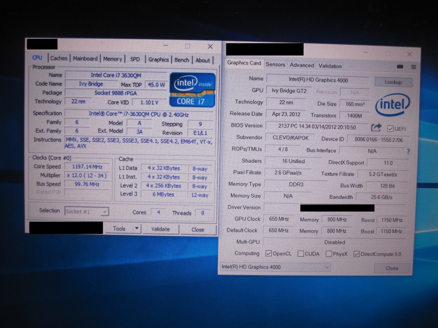
Task: Select the Graphics Card tab in GPU-Z
Action: [244, 63]
